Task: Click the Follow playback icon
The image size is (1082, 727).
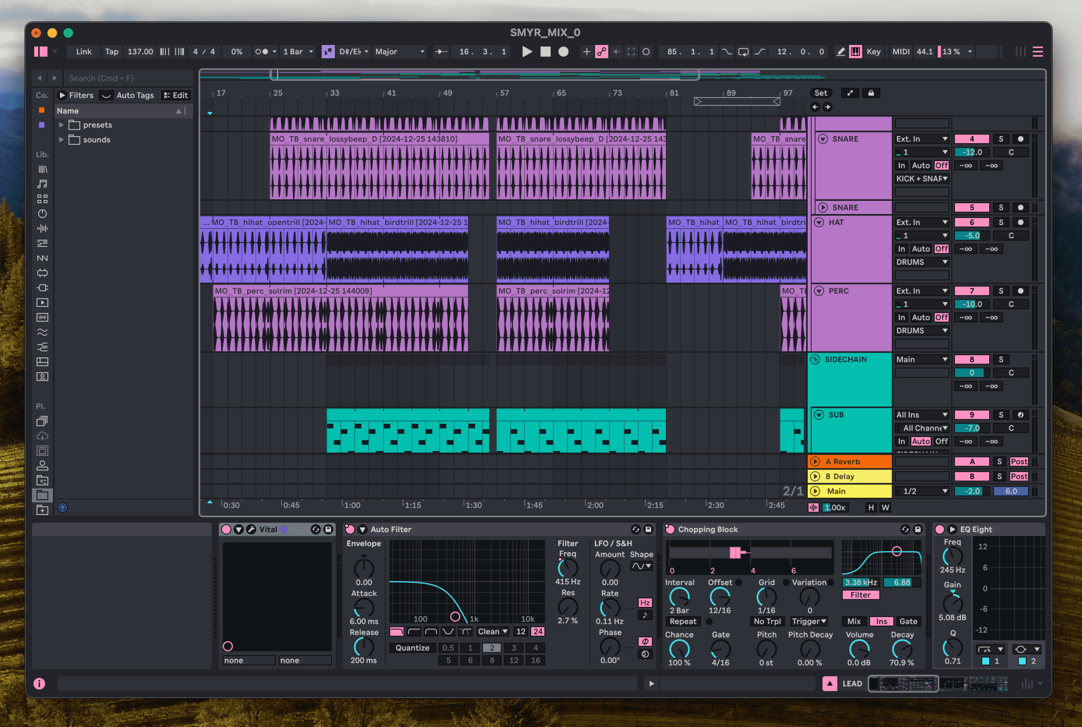Action: click(441, 51)
